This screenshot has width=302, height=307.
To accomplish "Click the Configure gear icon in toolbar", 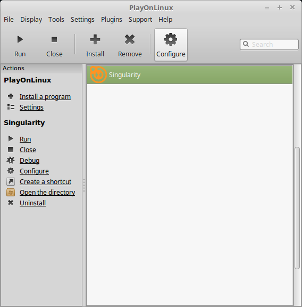I will coord(171,39).
